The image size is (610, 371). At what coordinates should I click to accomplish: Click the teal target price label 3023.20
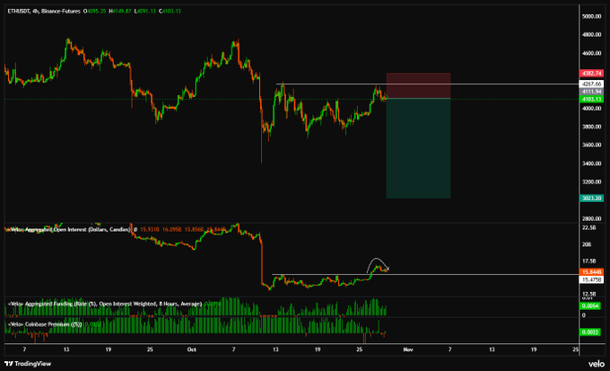(x=591, y=199)
